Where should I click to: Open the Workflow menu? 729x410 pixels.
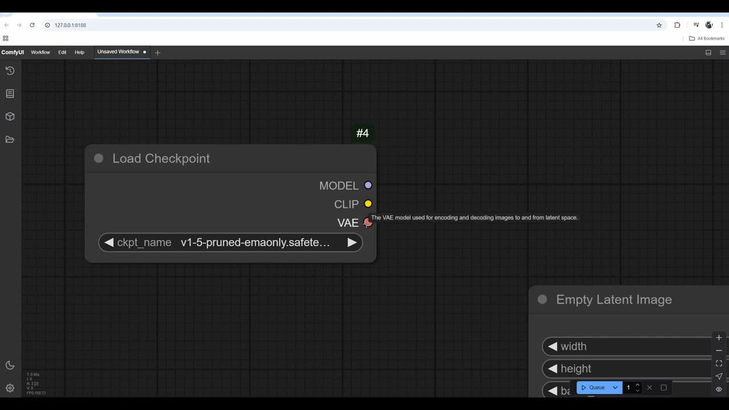tap(40, 52)
